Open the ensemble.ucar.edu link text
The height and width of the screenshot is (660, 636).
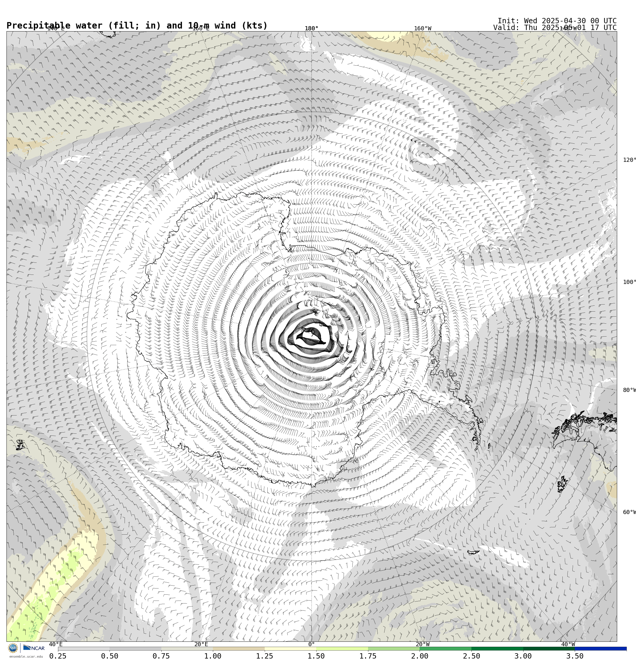pyautogui.click(x=26, y=656)
